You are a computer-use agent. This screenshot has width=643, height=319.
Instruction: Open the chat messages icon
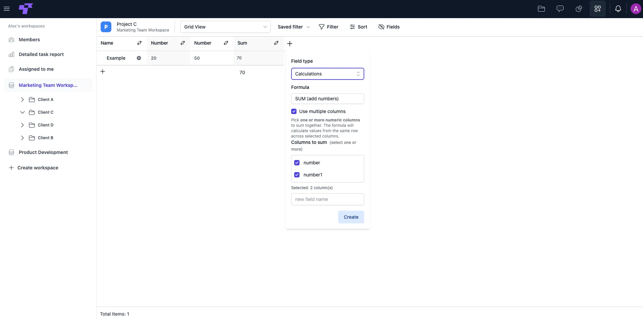(560, 9)
